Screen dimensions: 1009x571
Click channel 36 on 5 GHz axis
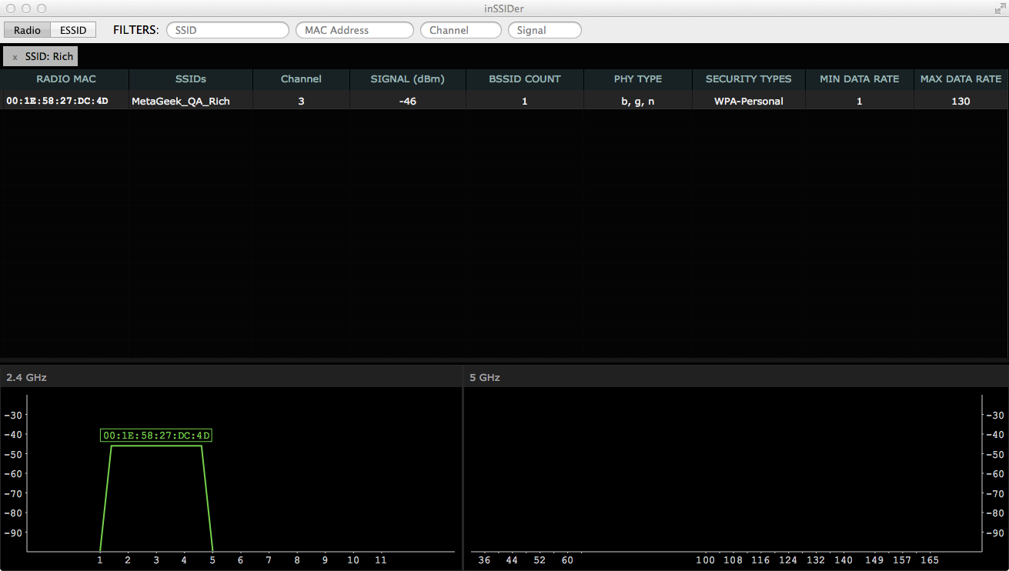(484, 560)
